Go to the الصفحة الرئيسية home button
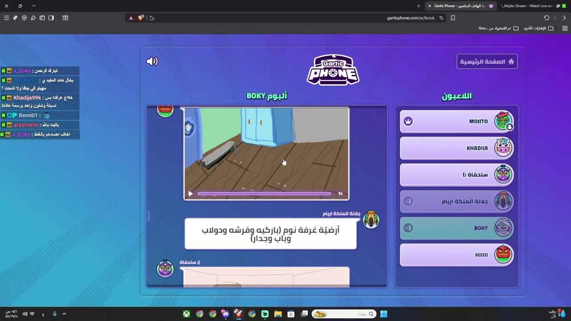 (487, 62)
